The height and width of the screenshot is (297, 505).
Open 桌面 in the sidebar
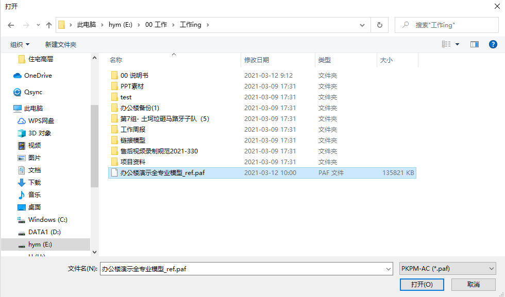(29, 207)
